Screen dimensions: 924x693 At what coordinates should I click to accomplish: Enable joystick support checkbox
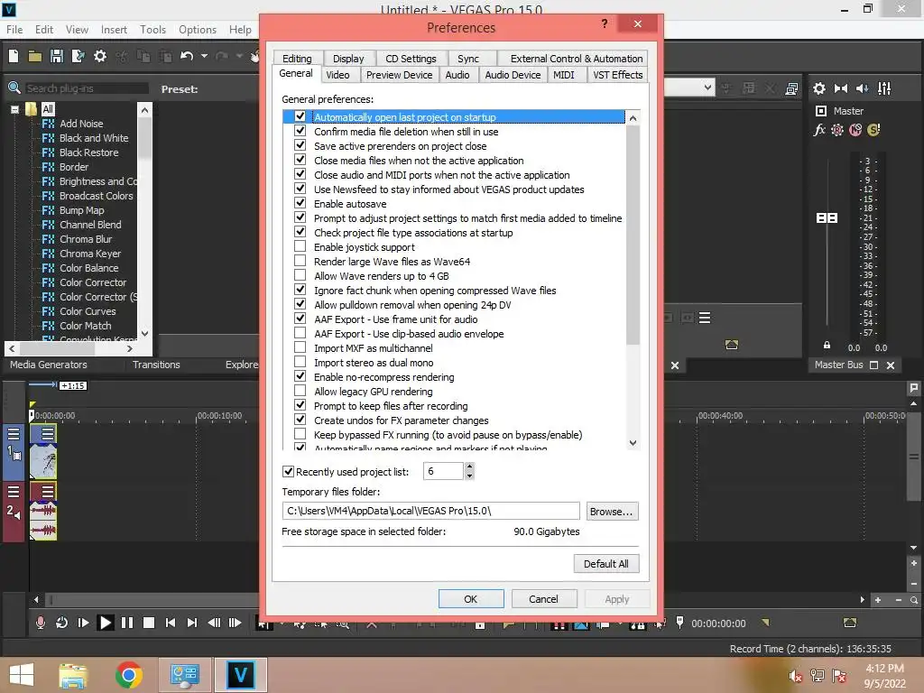click(x=300, y=246)
